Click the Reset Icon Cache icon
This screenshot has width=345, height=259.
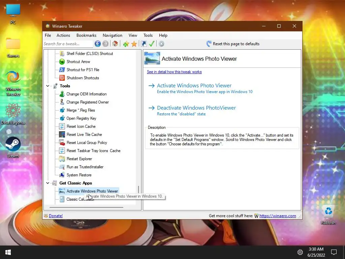[x=62, y=126]
